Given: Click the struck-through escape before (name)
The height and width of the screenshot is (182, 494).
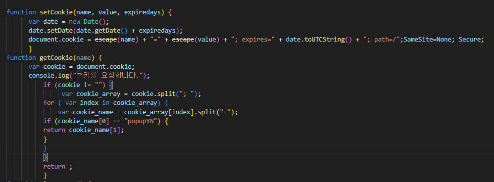Looking at the screenshot, I should coord(106,40).
